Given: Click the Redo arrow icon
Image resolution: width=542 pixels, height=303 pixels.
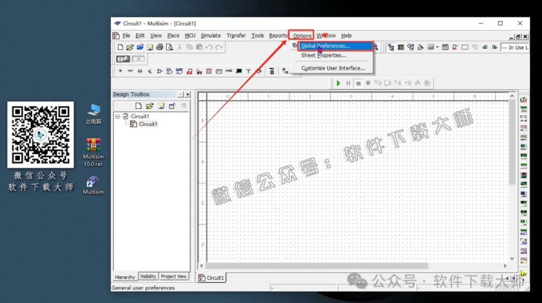Looking at the screenshot, I should (x=219, y=47).
